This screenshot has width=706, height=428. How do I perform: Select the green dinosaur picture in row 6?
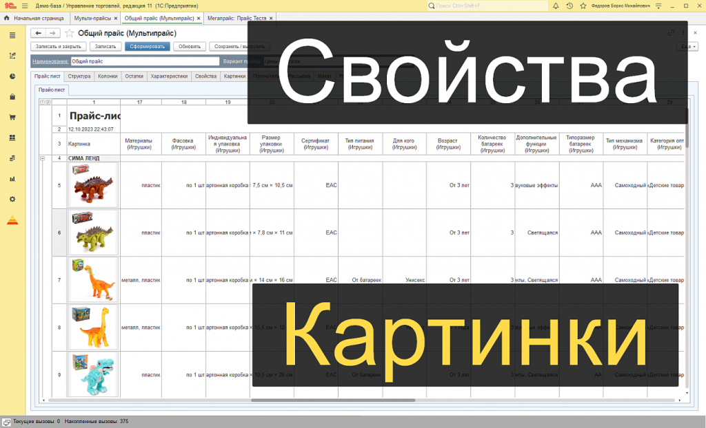(93, 233)
